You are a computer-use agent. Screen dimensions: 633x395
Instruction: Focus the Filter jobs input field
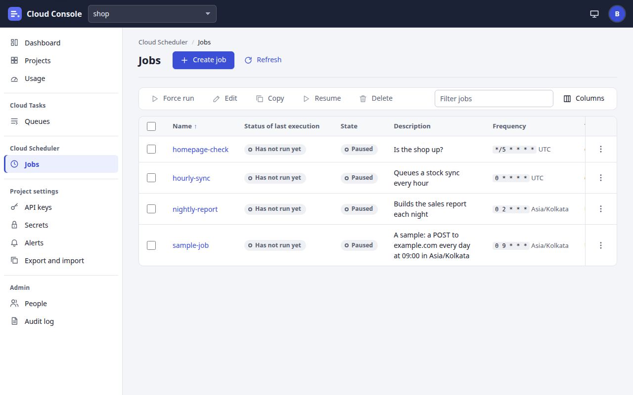[494, 99]
